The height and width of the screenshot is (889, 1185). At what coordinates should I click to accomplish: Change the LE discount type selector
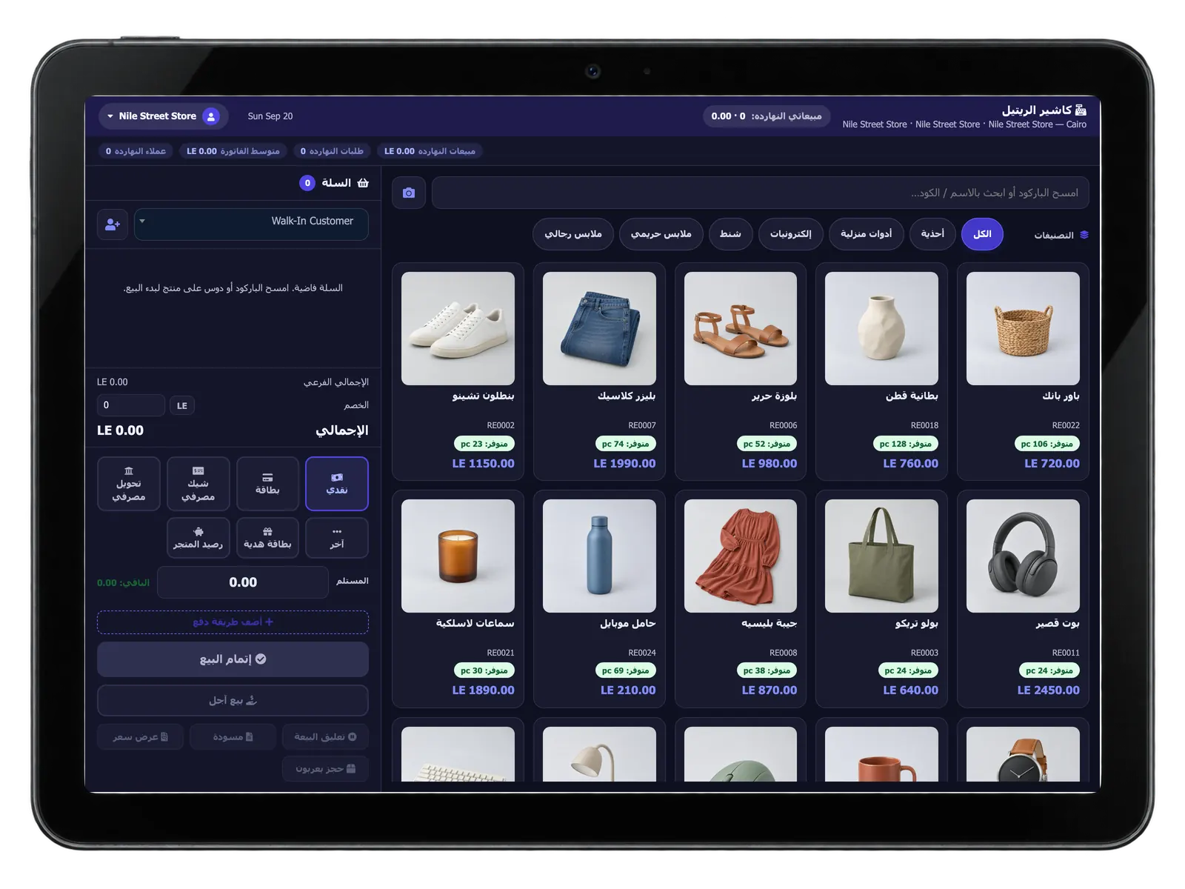(x=182, y=405)
